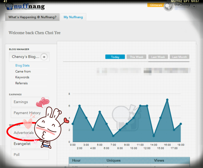Open Payment History

point(30,113)
